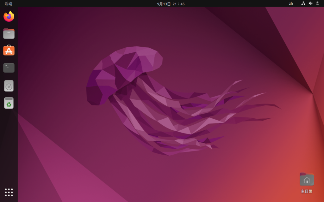The image size is (324, 202).
Task: Show all applications using the grid icon
Action: click(x=9, y=192)
